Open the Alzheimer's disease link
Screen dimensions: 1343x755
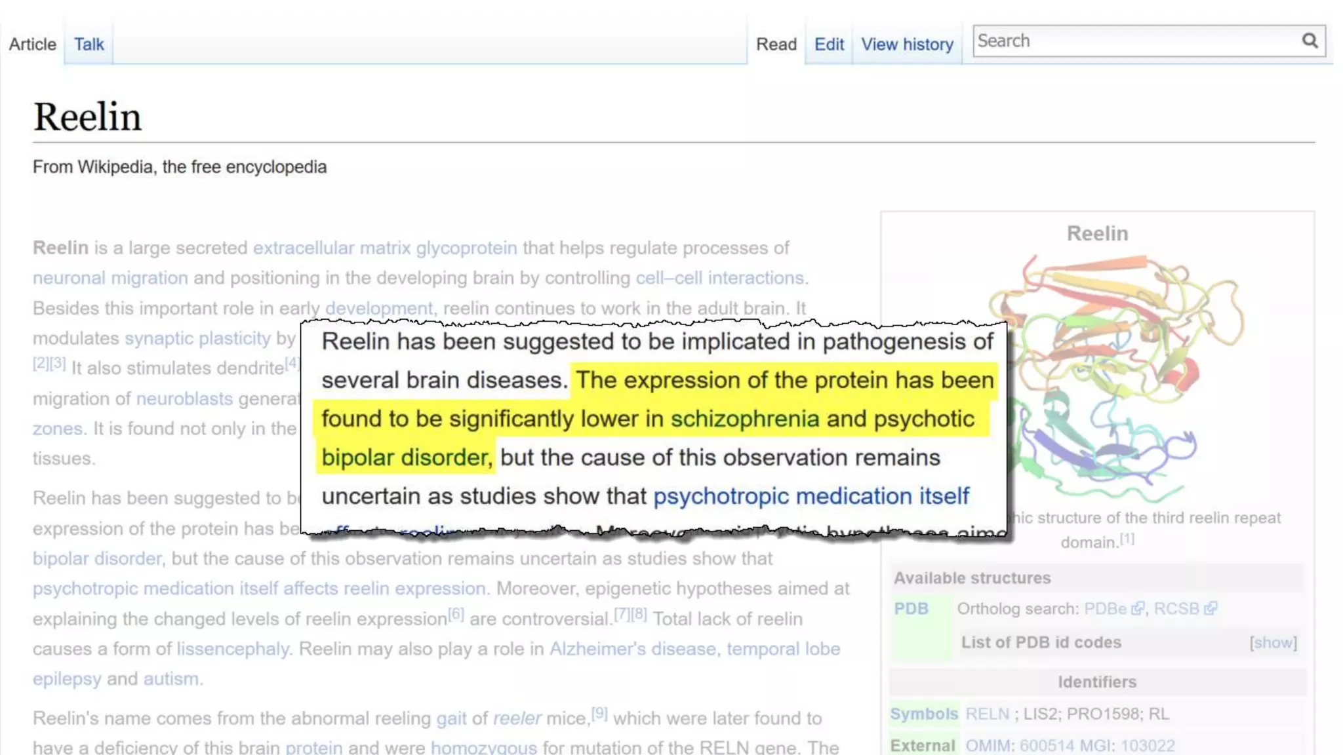click(632, 649)
